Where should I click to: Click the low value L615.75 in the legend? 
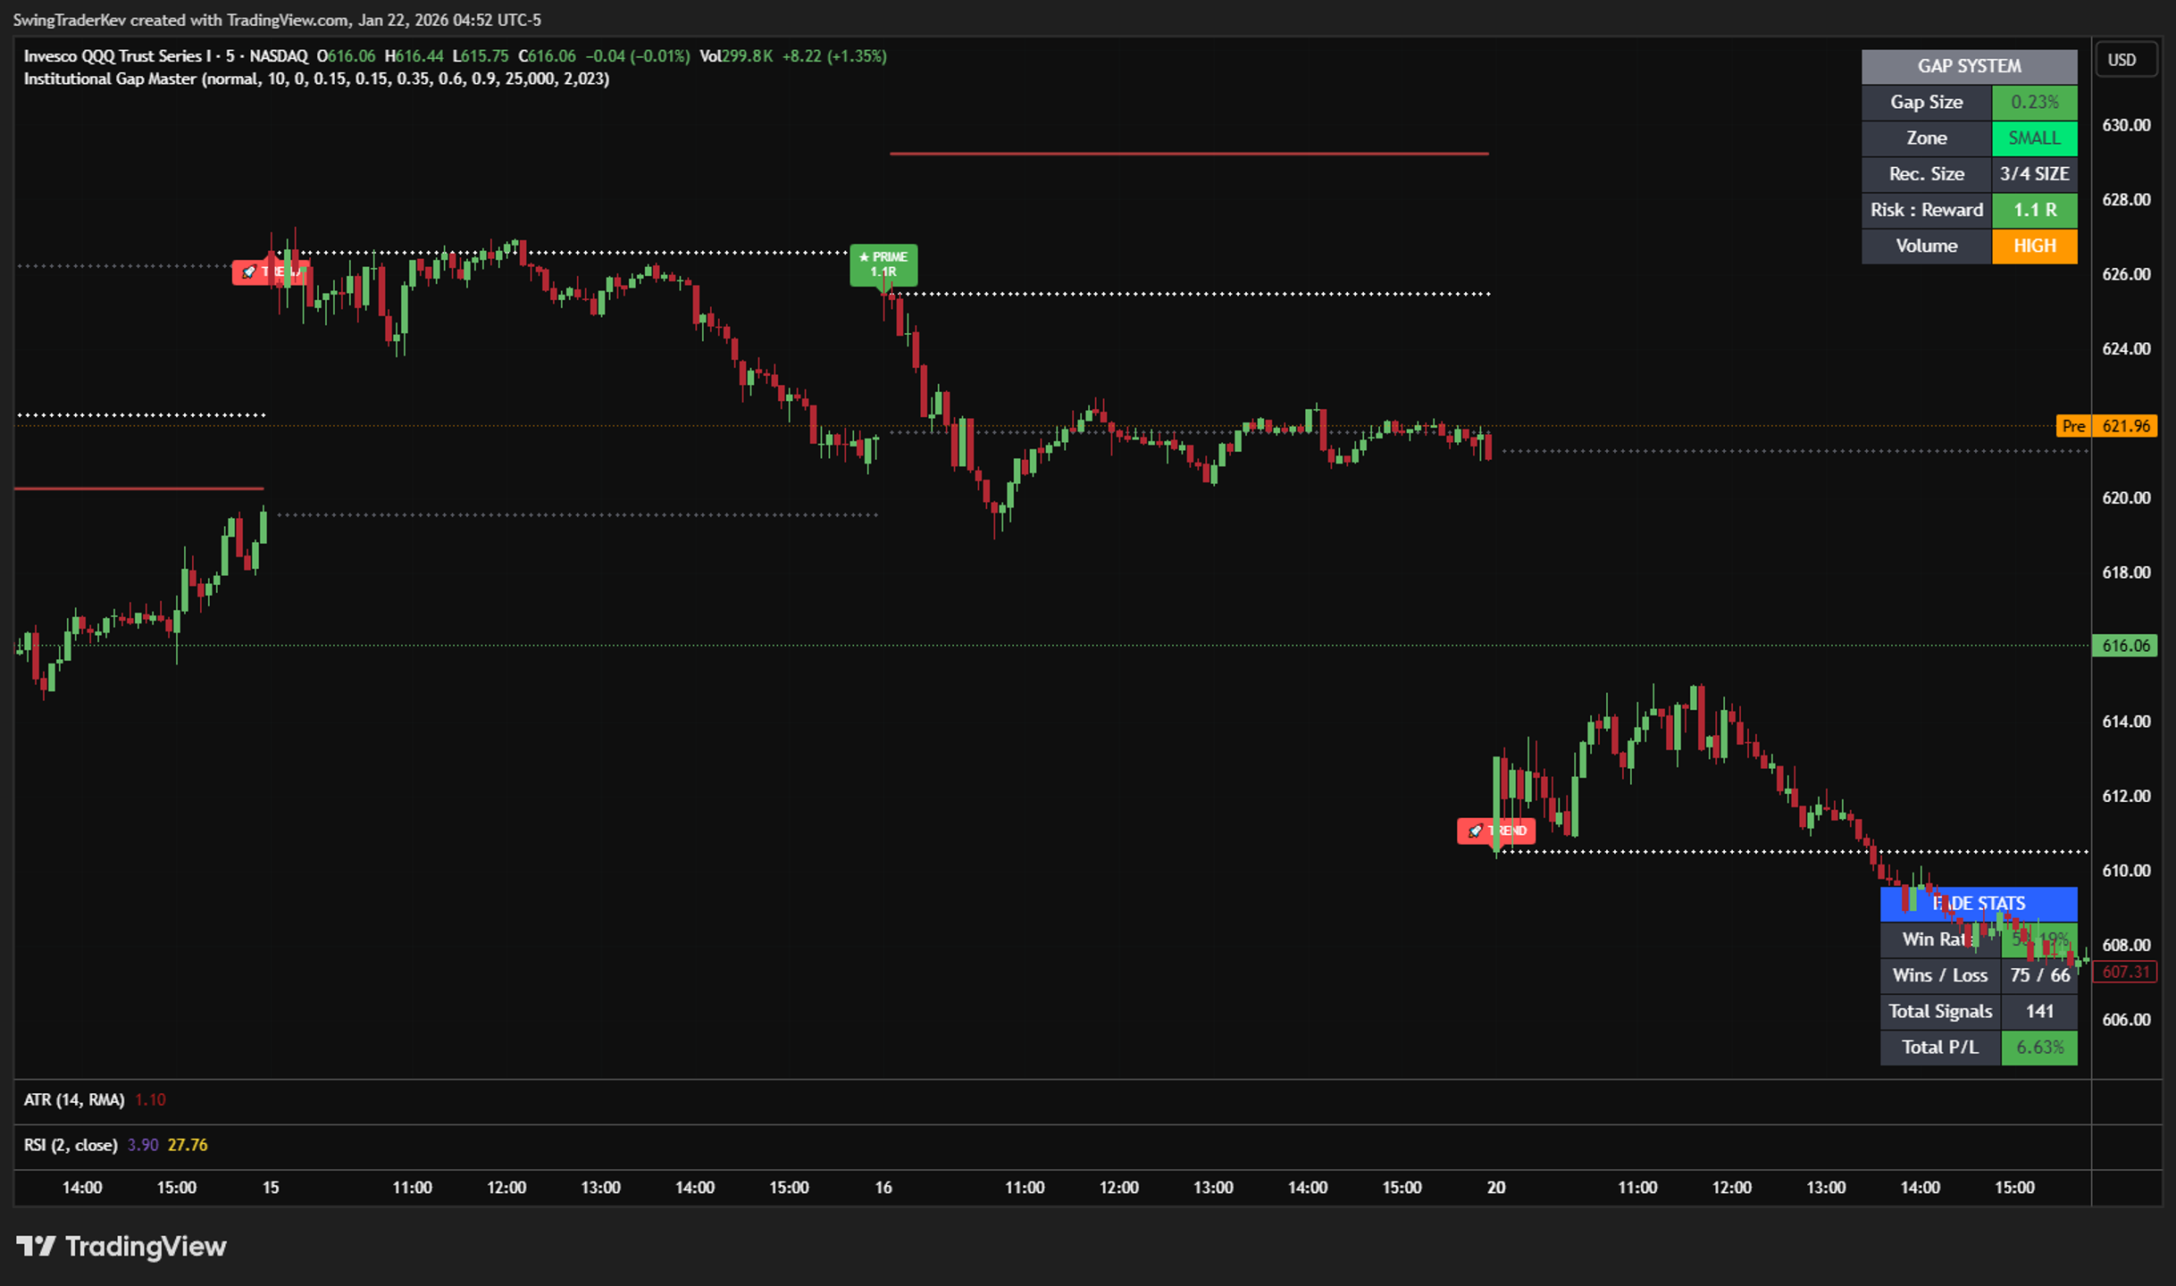click(481, 55)
